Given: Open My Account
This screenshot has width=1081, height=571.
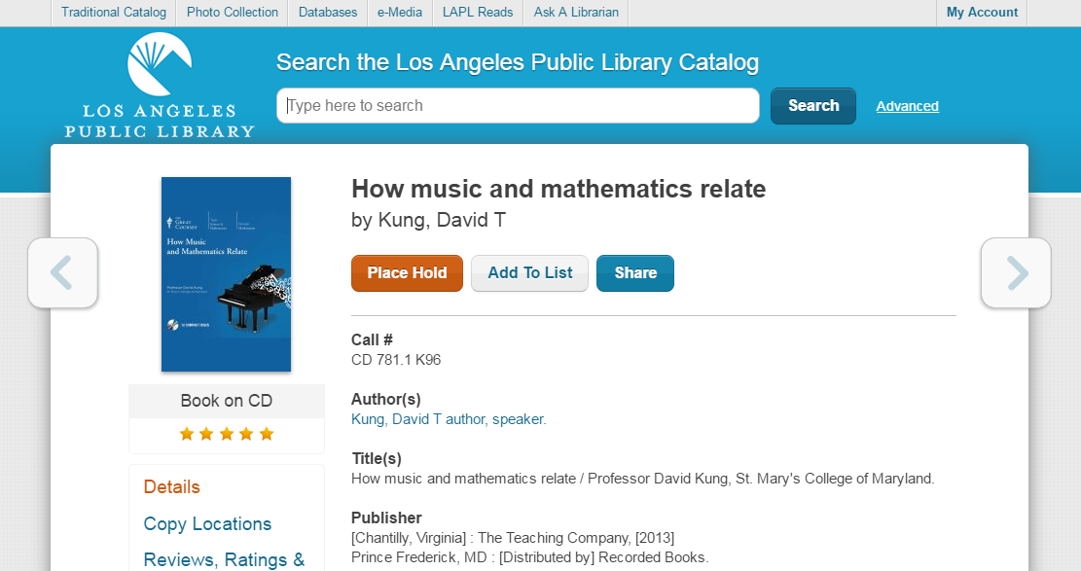Looking at the screenshot, I should coord(982,13).
